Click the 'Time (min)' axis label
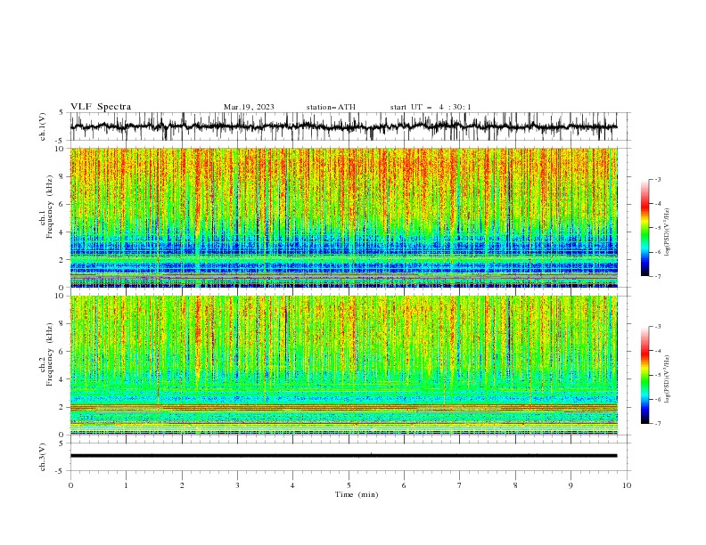 357,494
